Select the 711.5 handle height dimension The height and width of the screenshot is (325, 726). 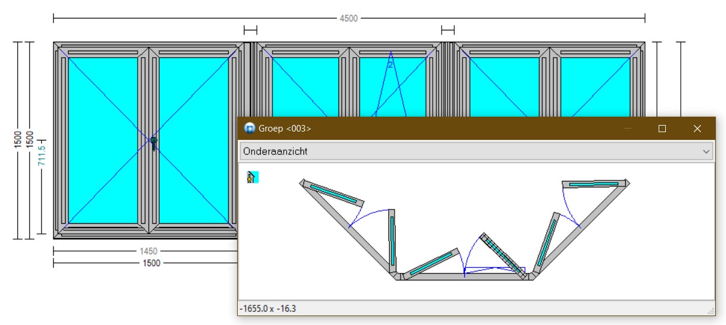pyautogui.click(x=42, y=157)
